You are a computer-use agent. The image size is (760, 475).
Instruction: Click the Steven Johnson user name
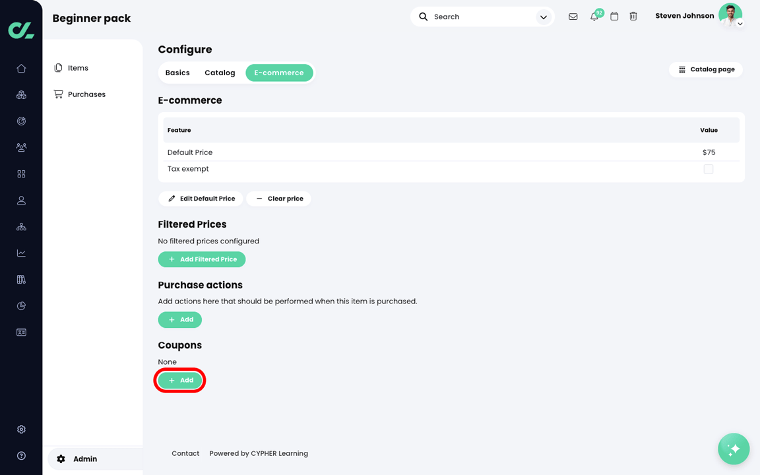pos(684,16)
